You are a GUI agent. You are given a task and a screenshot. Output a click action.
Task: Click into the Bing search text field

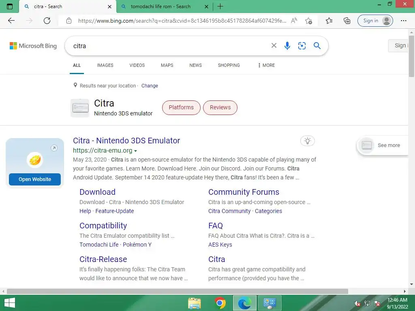(169, 46)
